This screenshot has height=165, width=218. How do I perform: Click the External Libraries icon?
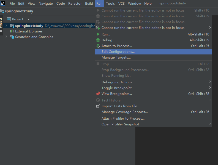12,31
